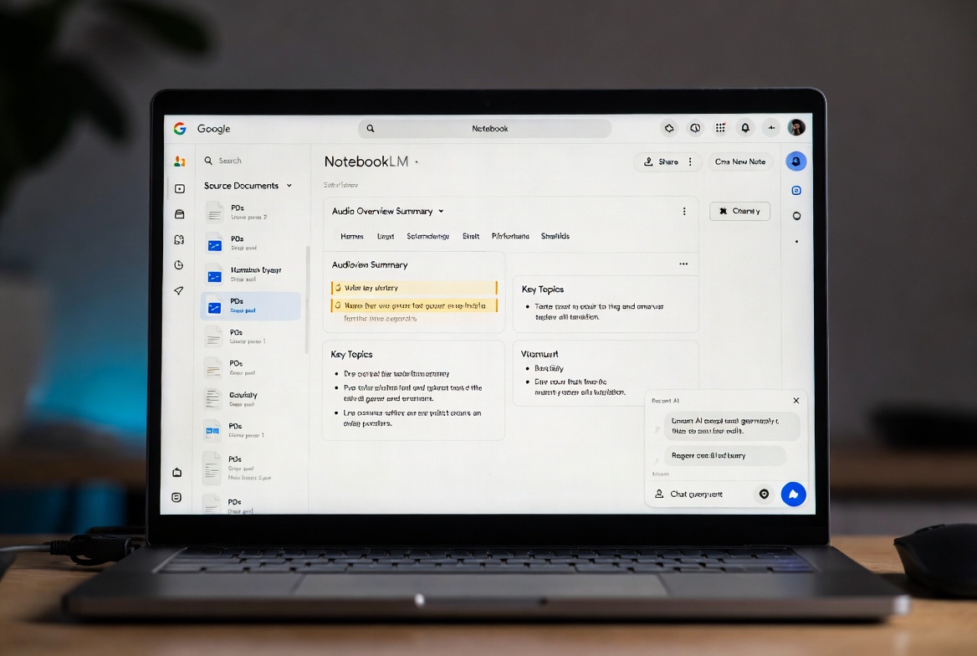Click the blue square icon in right rail

coord(796,190)
